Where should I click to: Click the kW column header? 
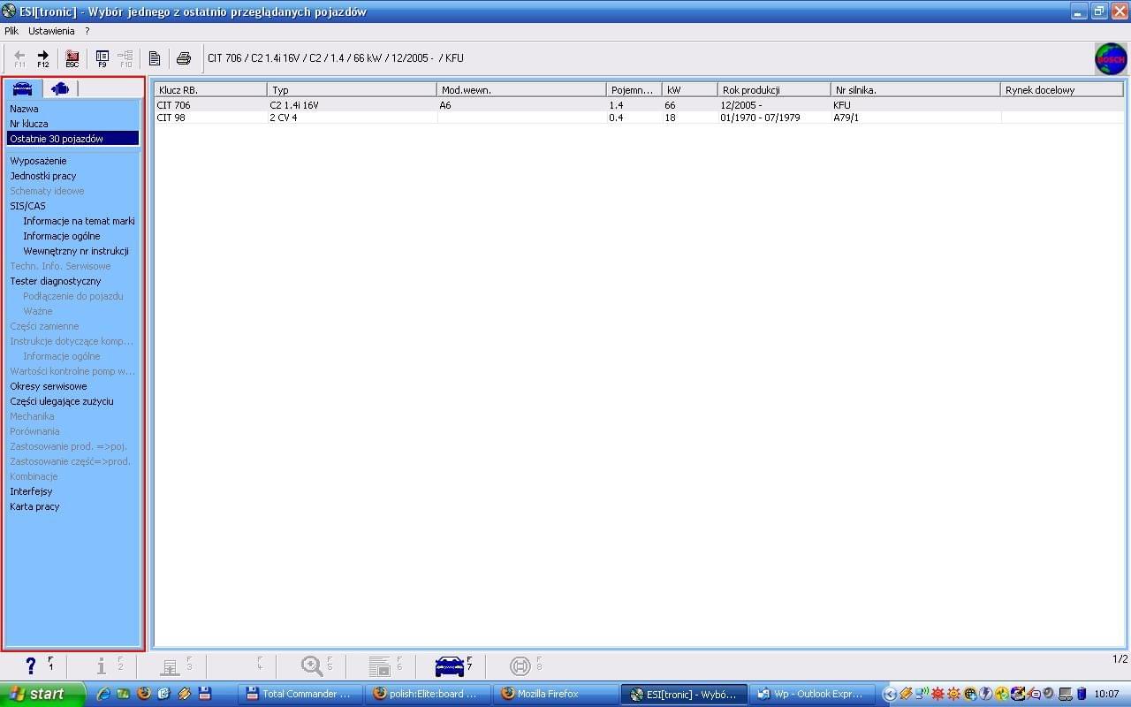coord(690,90)
